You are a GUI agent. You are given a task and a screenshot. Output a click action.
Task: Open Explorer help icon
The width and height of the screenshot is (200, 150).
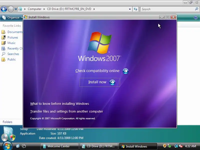click(196, 17)
